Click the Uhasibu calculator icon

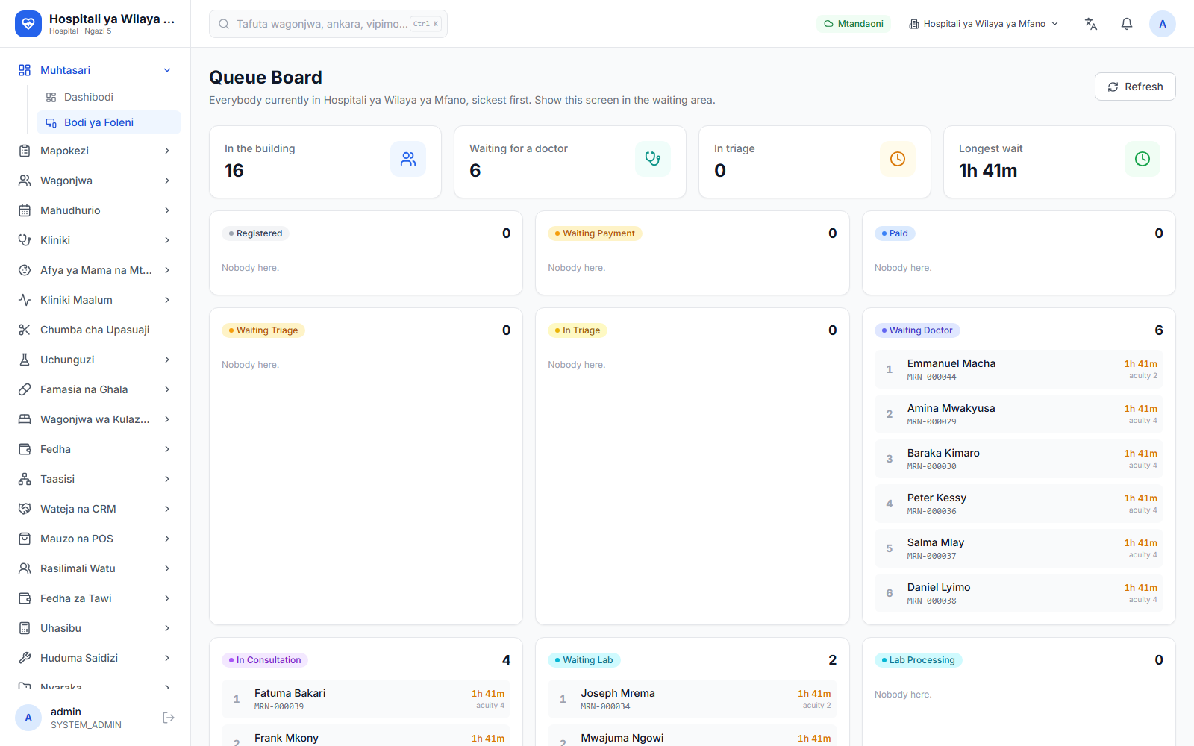25,628
